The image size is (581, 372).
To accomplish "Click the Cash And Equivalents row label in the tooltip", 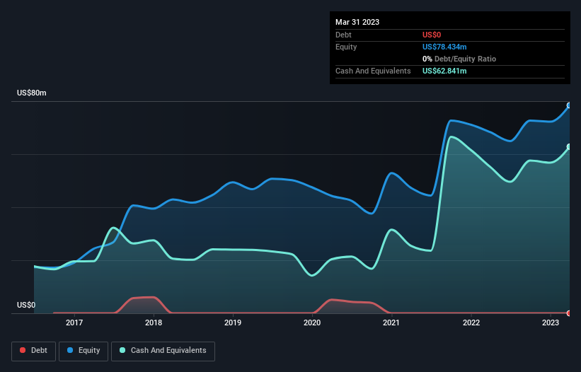I will 373,71.
